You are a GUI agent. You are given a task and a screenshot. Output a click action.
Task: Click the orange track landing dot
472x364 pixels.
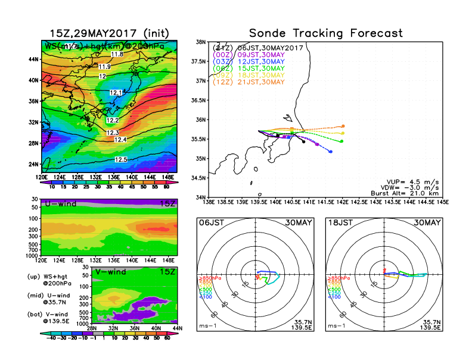[x=343, y=126]
